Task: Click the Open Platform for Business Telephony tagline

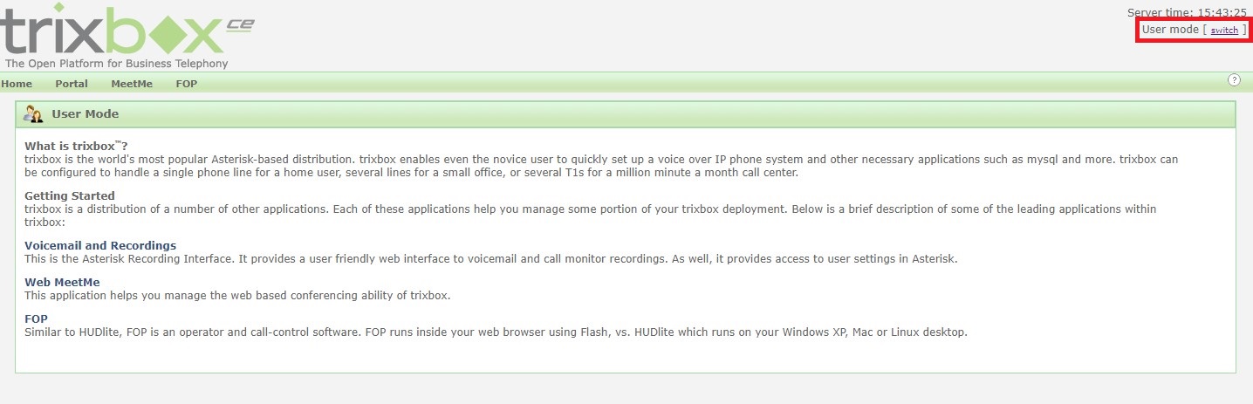Action: [x=116, y=64]
